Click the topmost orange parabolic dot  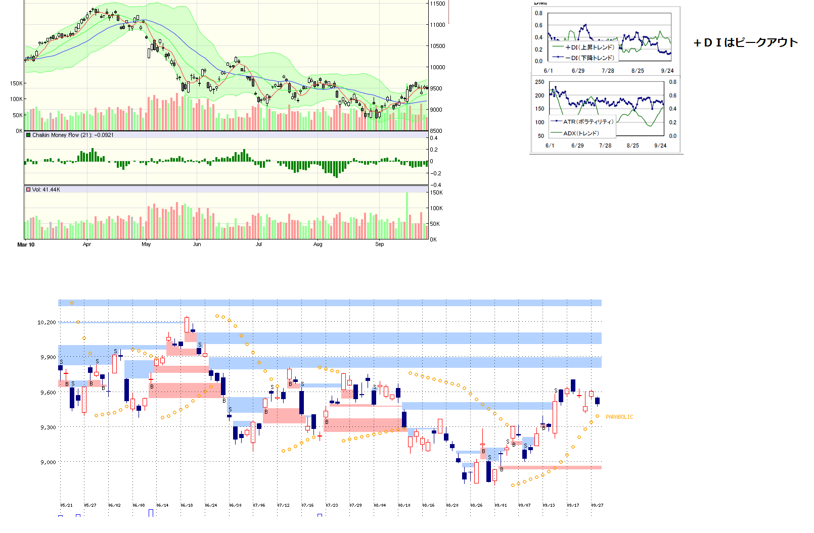click(x=72, y=303)
